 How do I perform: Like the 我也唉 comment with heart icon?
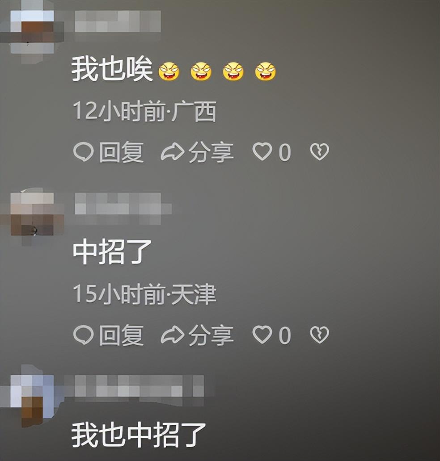tap(262, 152)
